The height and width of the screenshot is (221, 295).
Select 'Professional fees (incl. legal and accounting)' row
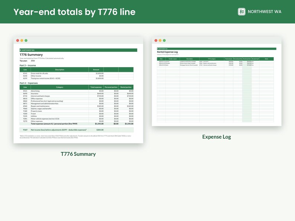click(x=77, y=101)
